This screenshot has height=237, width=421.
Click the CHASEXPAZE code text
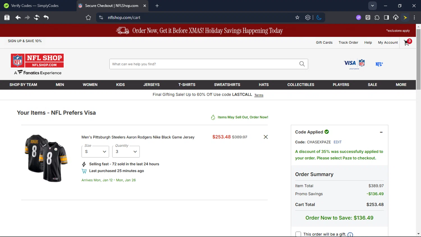coord(319,142)
